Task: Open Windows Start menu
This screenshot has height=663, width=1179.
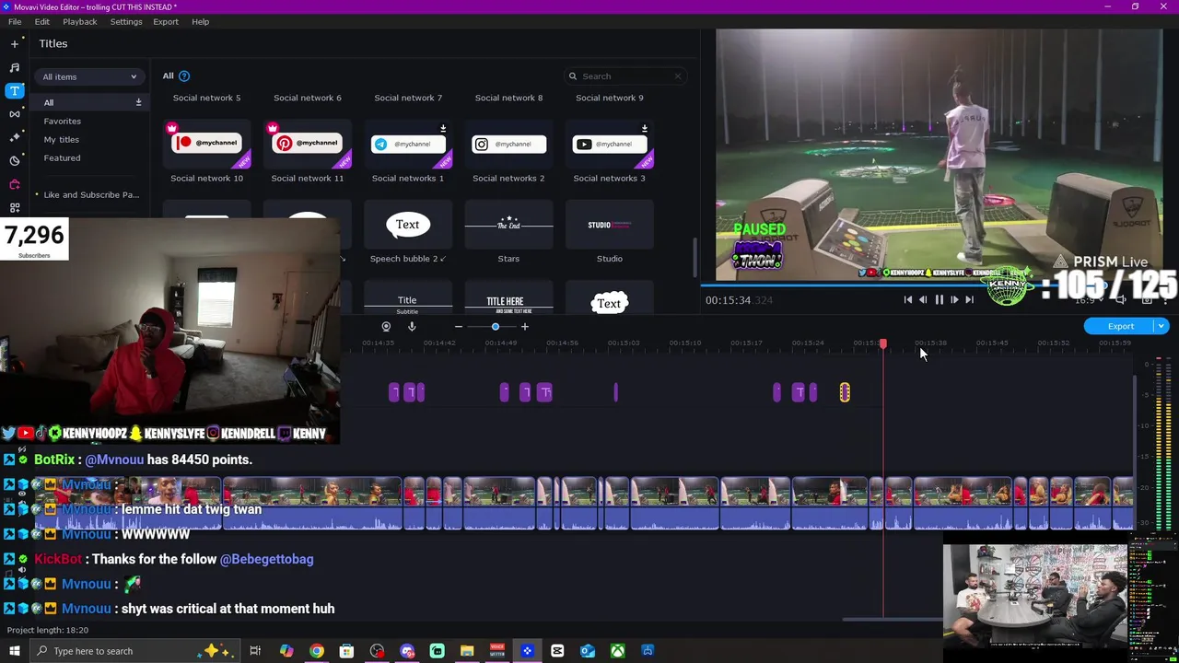Action: tap(14, 651)
